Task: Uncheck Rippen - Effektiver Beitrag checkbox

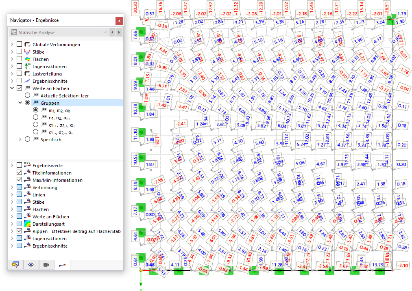Action: pyautogui.click(x=19, y=231)
